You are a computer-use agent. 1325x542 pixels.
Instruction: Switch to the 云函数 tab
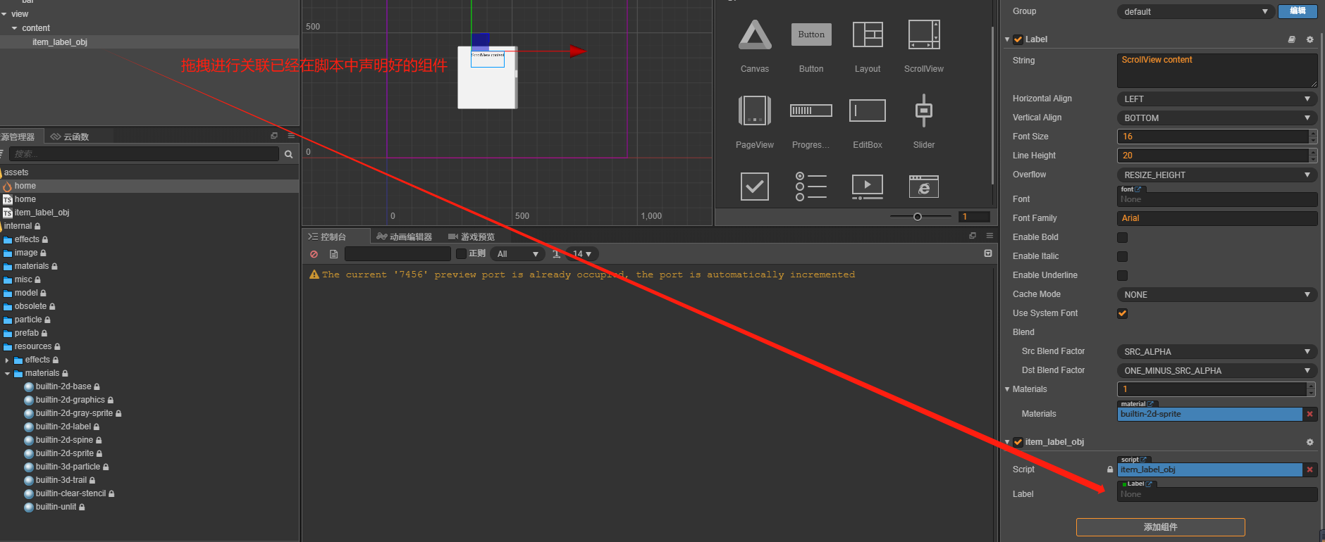[x=70, y=137]
